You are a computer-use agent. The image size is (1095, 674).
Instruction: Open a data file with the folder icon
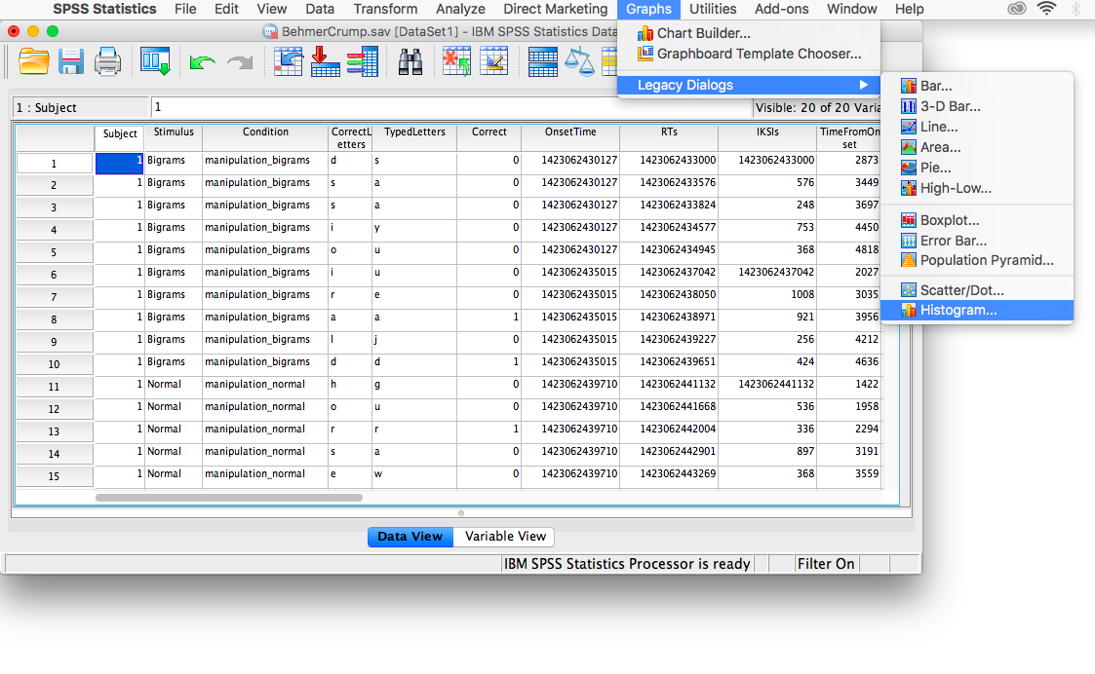coord(33,62)
